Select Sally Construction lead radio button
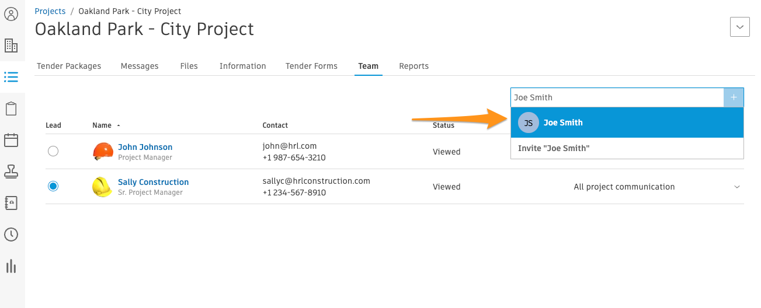Screen dimensions: 761x308 click(53, 186)
